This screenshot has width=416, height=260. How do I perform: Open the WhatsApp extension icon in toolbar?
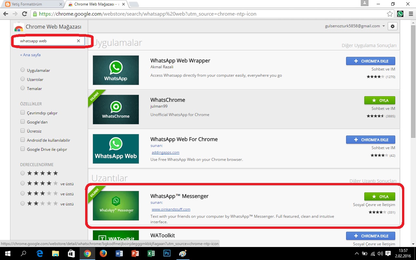point(400,14)
